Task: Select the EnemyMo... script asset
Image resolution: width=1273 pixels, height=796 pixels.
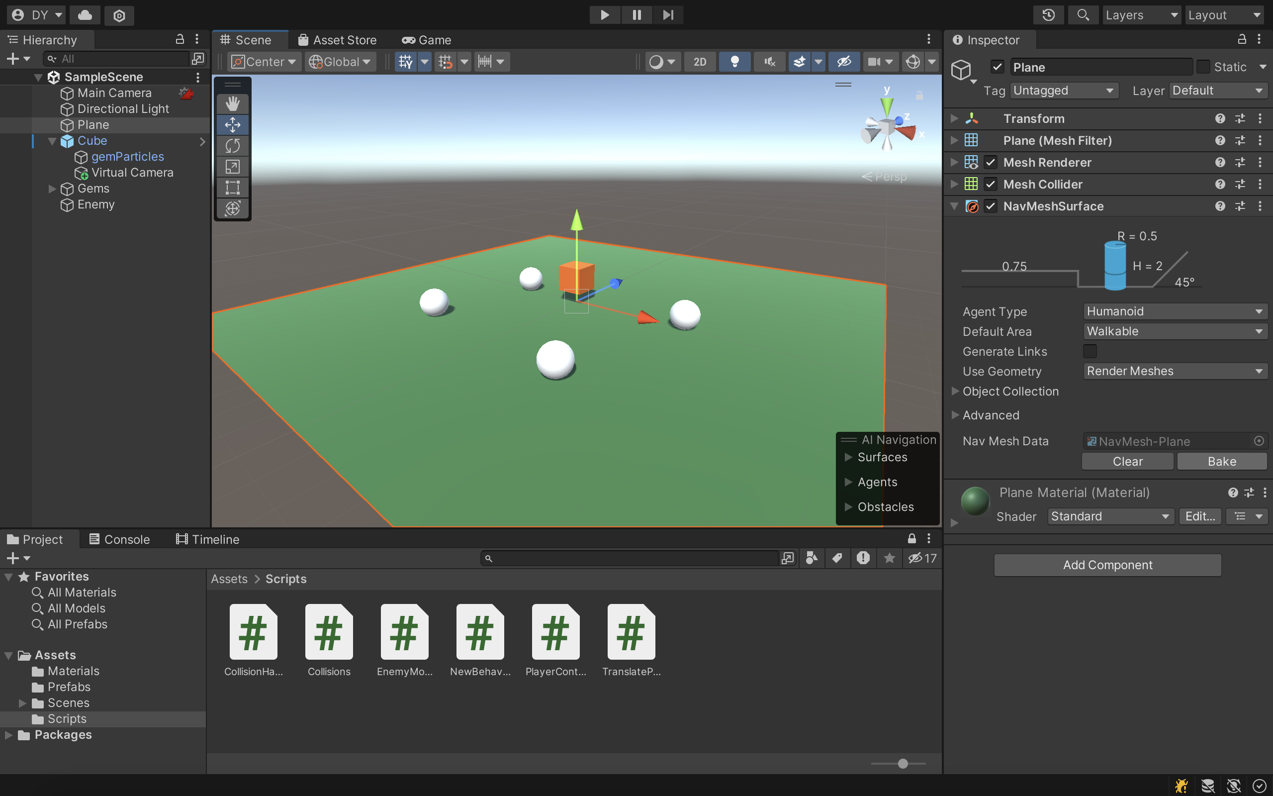Action: (404, 640)
